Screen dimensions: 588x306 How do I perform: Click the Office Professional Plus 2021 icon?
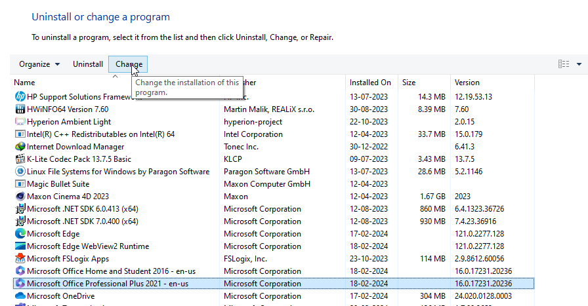click(20, 283)
